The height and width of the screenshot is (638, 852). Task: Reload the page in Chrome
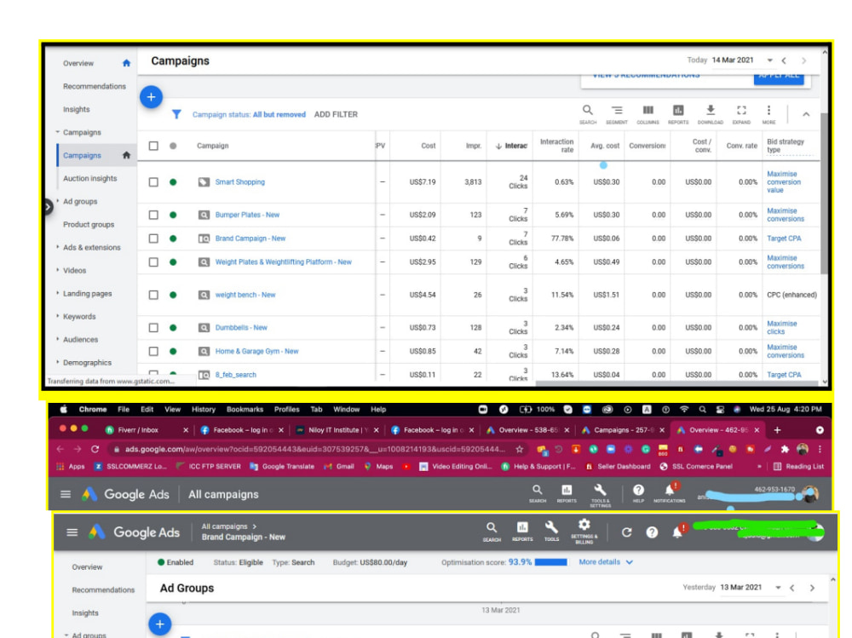click(x=95, y=450)
